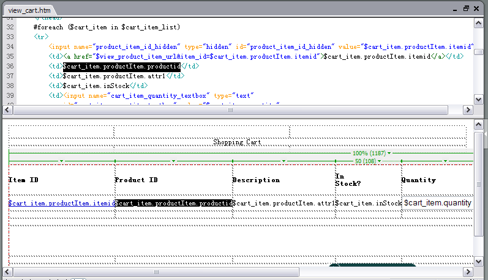Screen dimensions: 488x280
Task: Open the 50 (108) column width menu
Action: (381, 161)
